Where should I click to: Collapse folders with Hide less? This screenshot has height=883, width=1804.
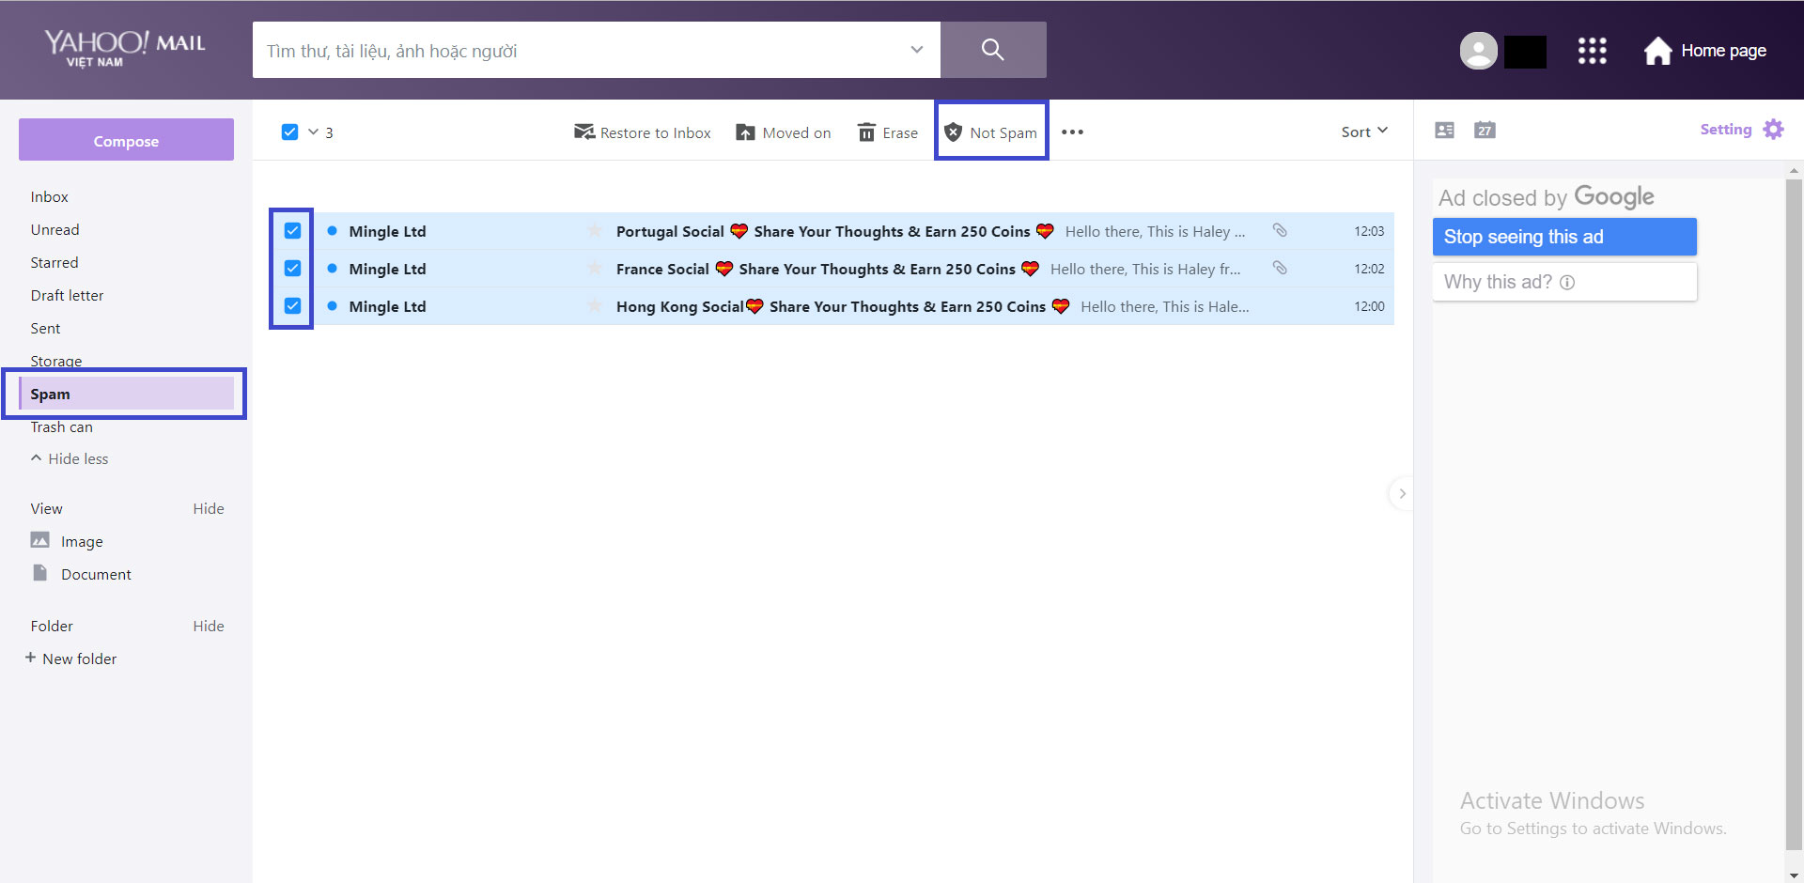coord(70,458)
